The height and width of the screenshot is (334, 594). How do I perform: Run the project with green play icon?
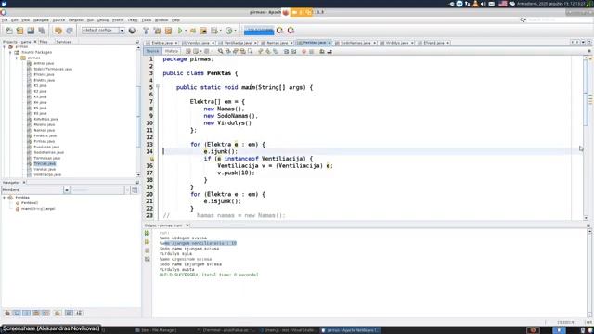(x=180, y=31)
